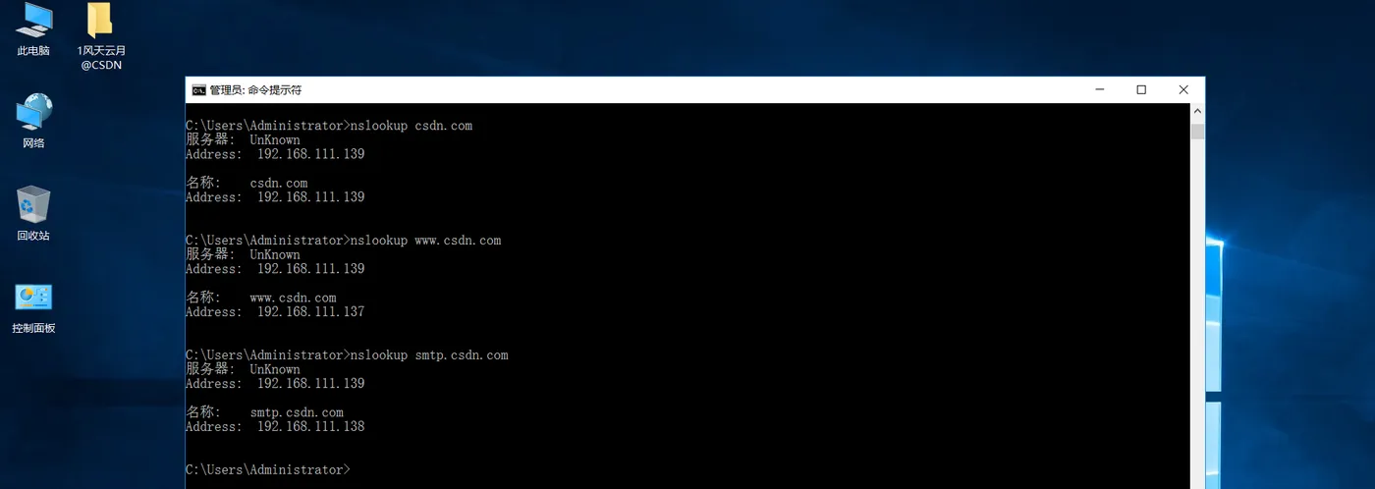This screenshot has height=489, width=1375.
Task: Click the 管理员: 命令提示符 title text
Action: tap(256, 89)
